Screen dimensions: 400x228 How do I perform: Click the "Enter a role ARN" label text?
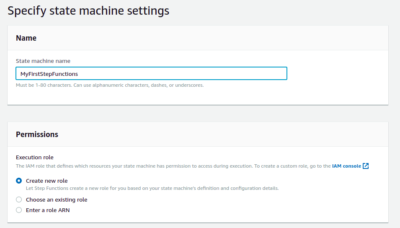48,210
